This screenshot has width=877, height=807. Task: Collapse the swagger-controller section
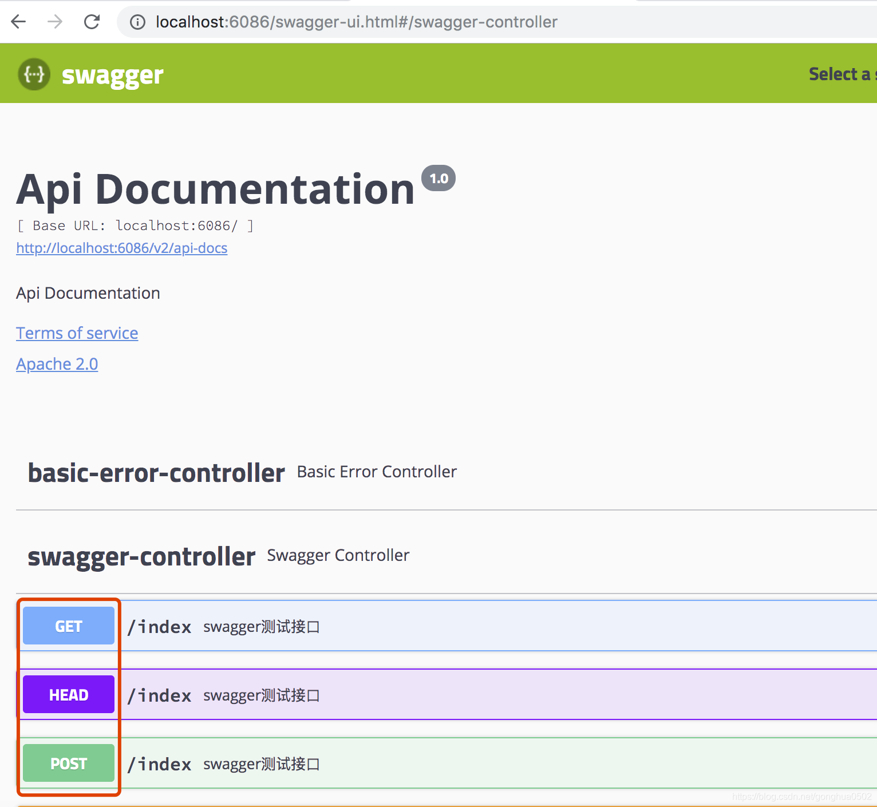pyautogui.click(x=141, y=556)
